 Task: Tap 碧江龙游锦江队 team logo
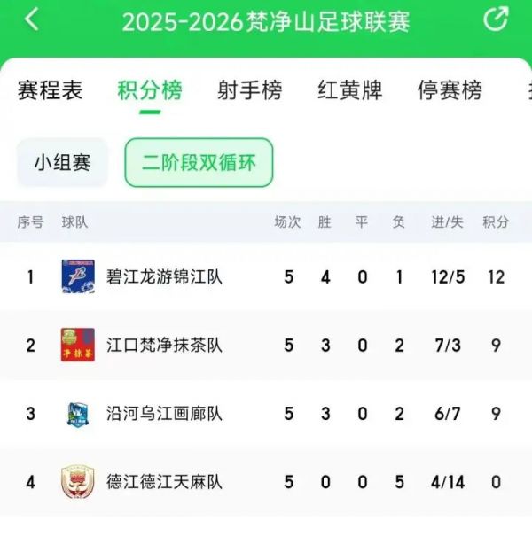pos(78,276)
